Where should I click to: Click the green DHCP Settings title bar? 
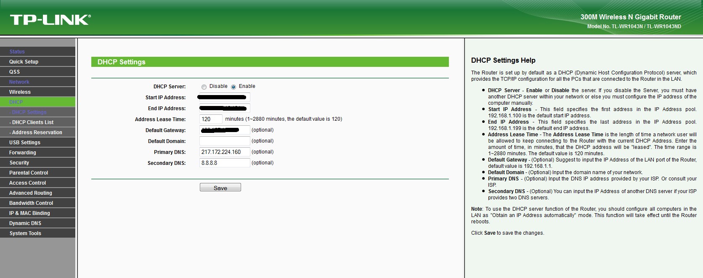pos(270,62)
